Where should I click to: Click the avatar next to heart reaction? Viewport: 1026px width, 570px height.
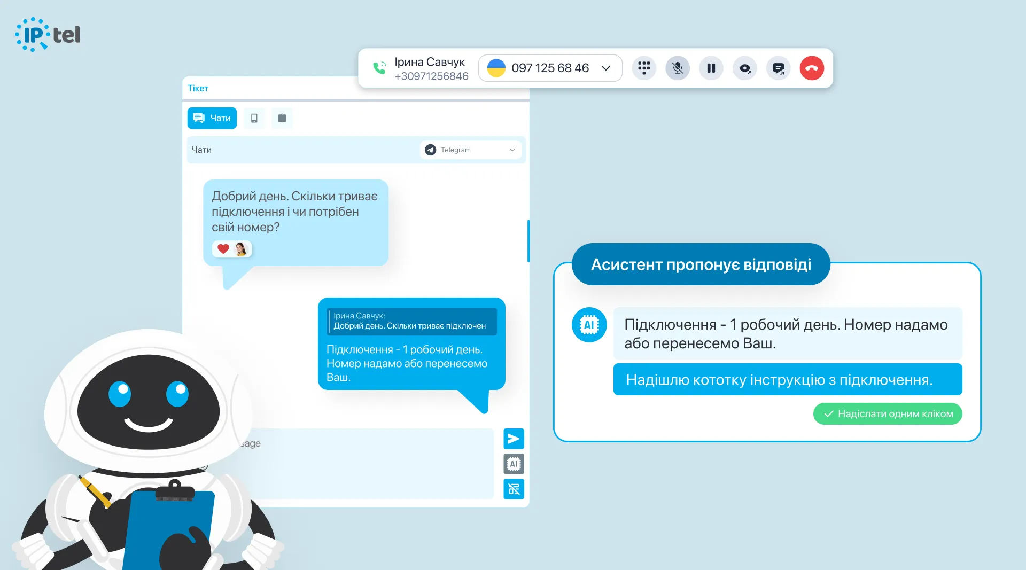click(x=241, y=249)
